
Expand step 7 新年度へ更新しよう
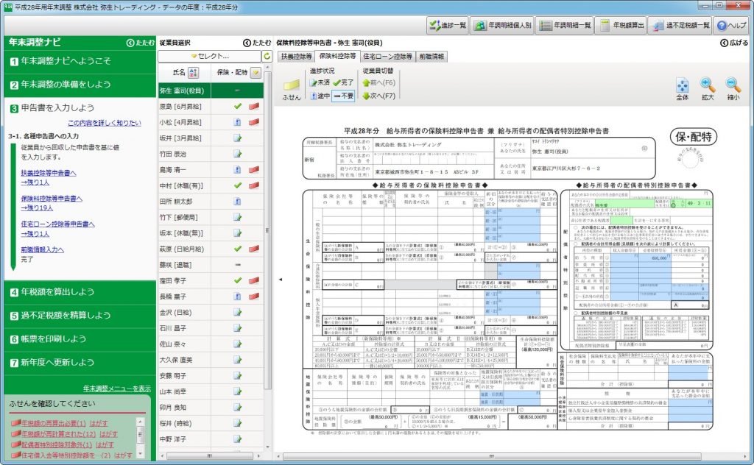[80, 363]
